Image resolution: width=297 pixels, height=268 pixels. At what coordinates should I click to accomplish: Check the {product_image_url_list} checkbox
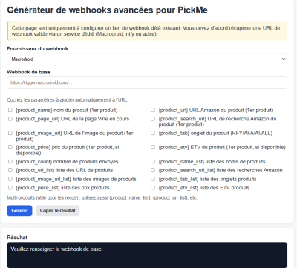[10, 179]
